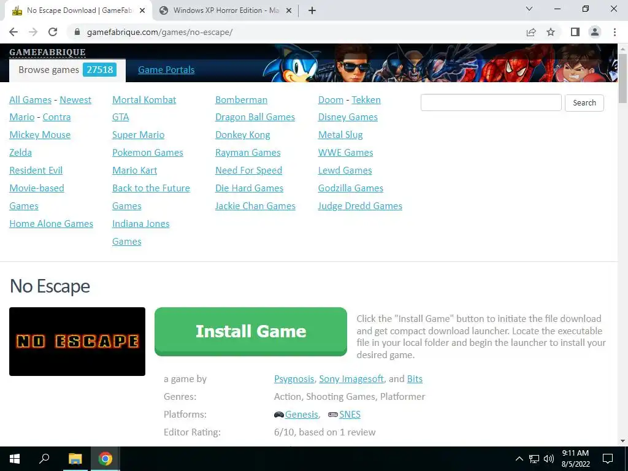The width and height of the screenshot is (628, 471).
Task: Open File Explorer from the taskbar
Action: 75,459
